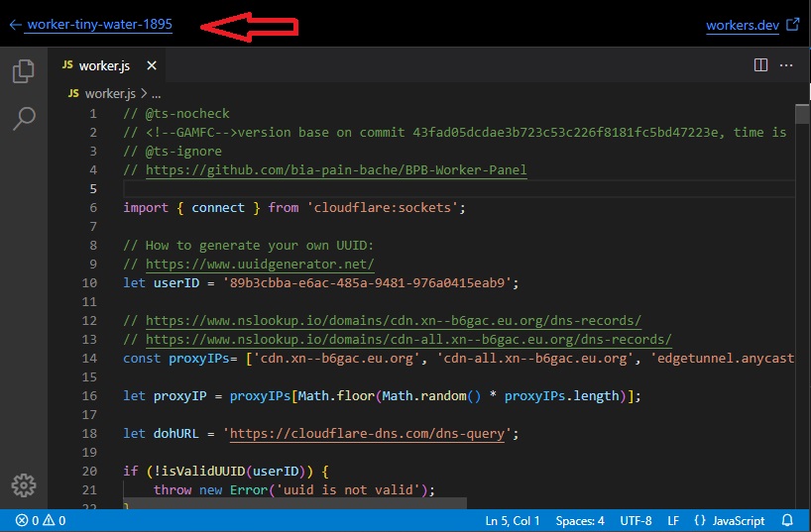Click the notifications bell in status bar

787,520
